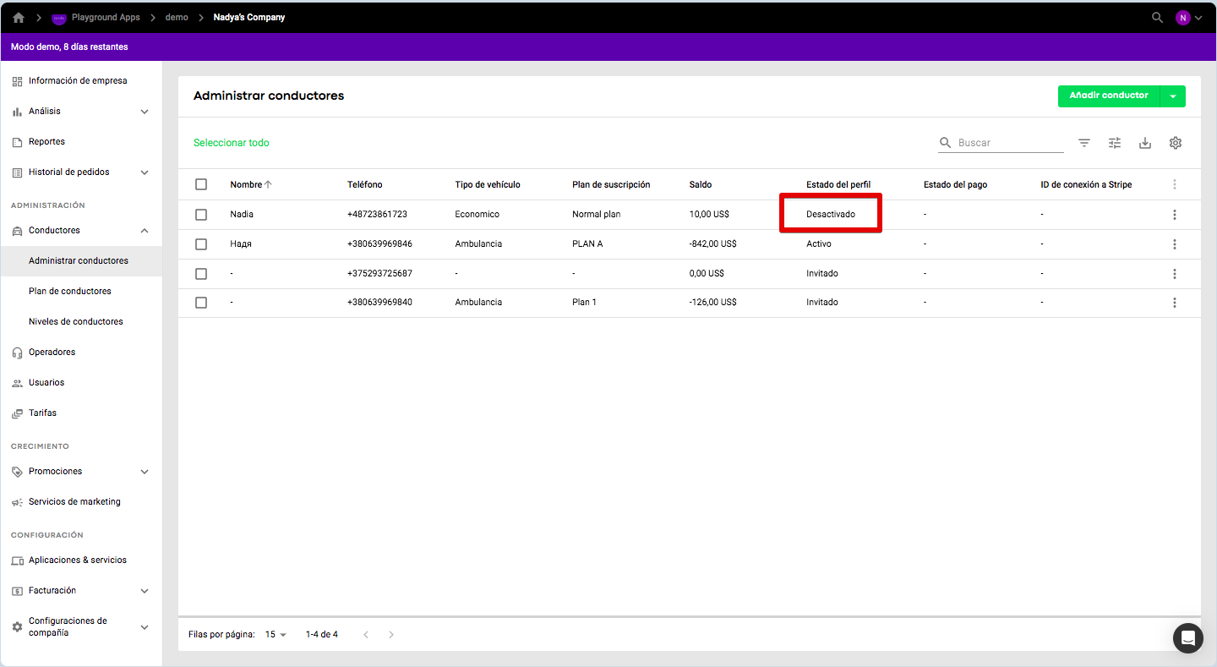Click Seleccionar todo link
Screen dimensions: 1217x667
tap(232, 143)
